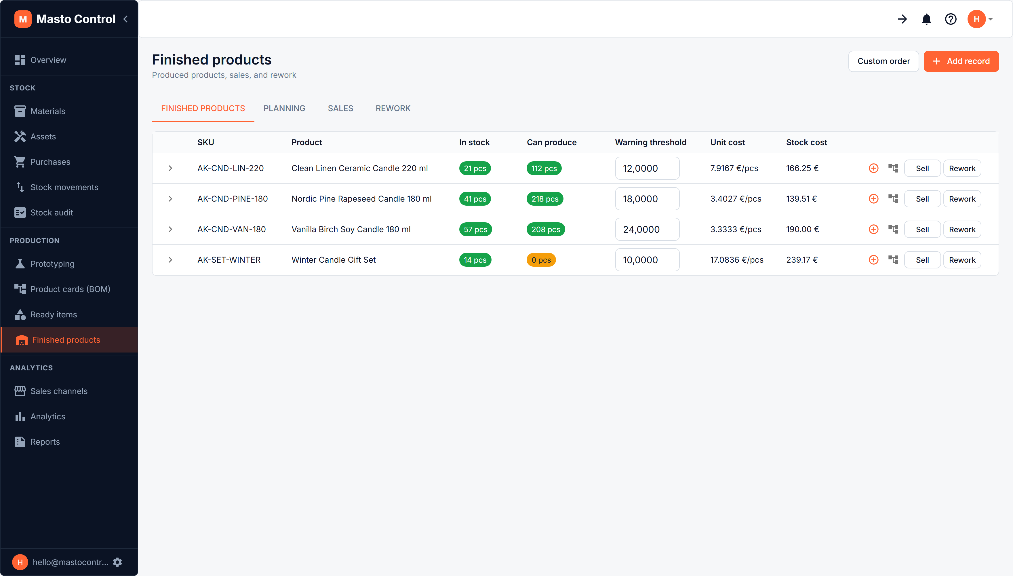Click the Masto Control logo
The image size is (1013, 576).
pyautogui.click(x=23, y=19)
